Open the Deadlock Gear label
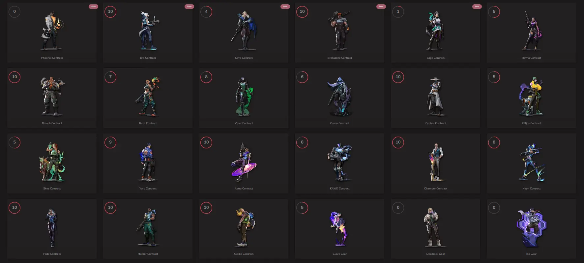Viewport: 584px width, 263px height. point(436,254)
